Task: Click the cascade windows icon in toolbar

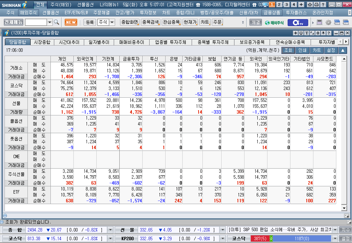Action: (x=337, y=22)
